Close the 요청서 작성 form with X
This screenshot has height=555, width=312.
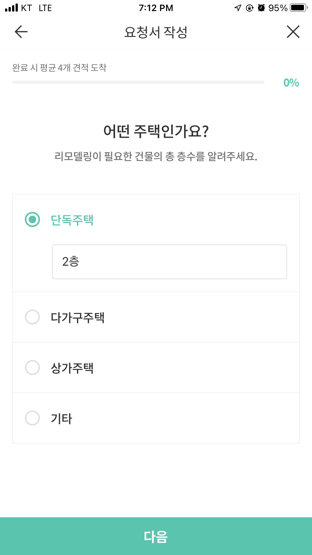293,32
